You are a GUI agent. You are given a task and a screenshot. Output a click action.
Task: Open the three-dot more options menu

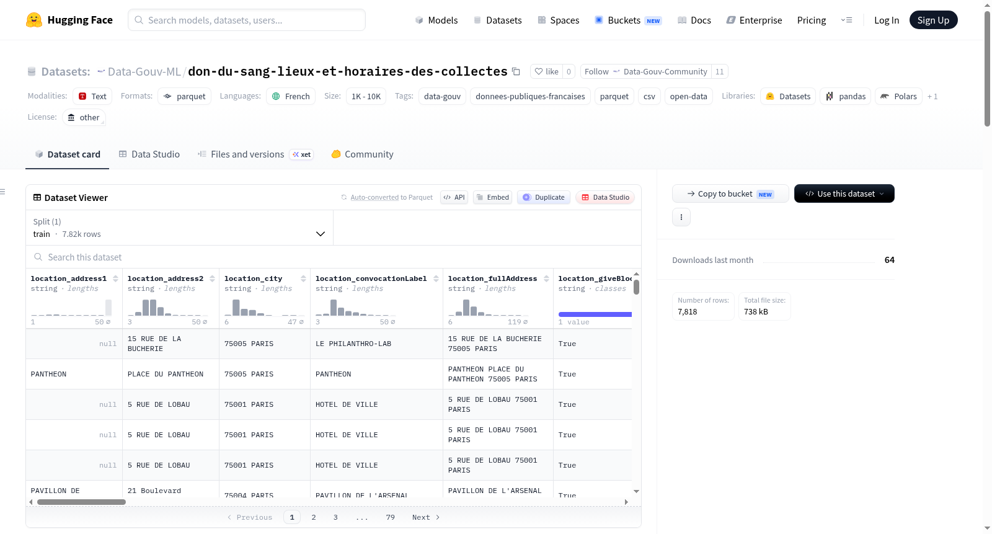[681, 217]
